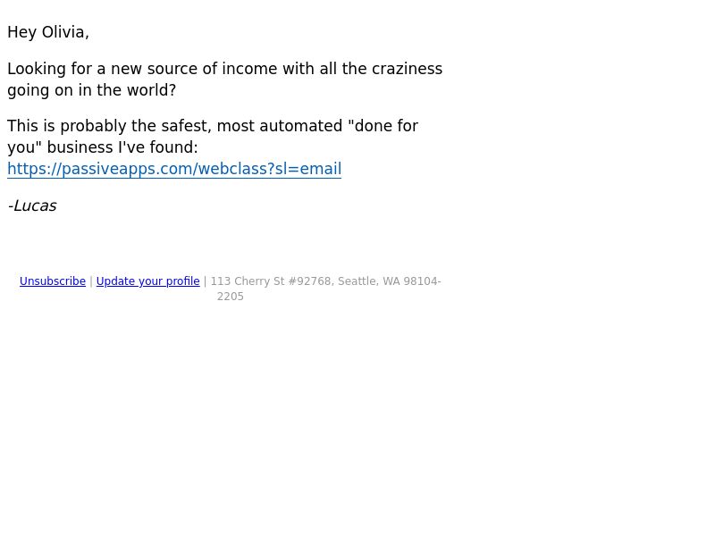715x536 pixels.
Task: Open the passiveapps.com webclass link
Action: (174, 169)
